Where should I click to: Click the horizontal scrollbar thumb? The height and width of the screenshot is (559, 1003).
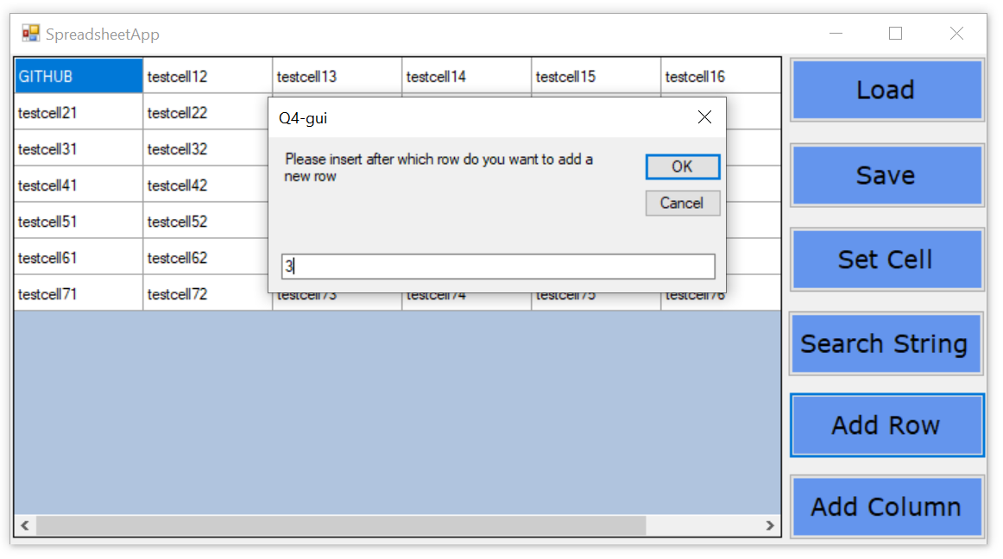(341, 525)
